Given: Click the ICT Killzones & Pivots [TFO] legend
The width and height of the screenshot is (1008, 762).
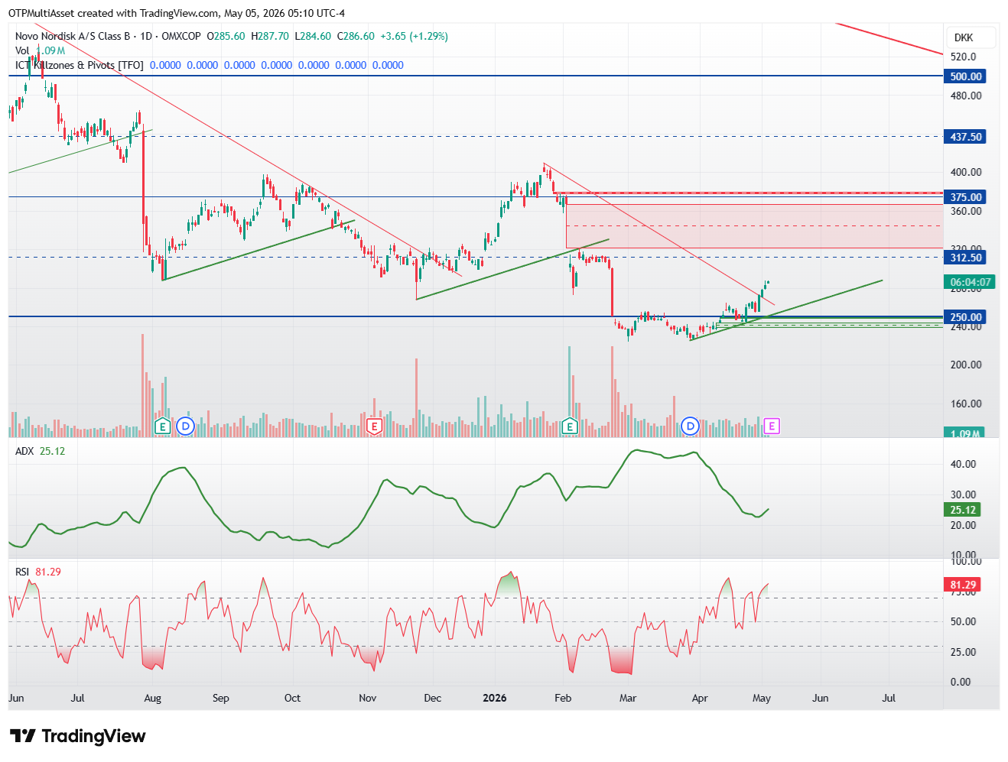Looking at the screenshot, I should (80, 65).
